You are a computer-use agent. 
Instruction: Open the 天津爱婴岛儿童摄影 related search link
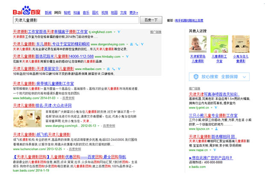(x=198, y=59)
